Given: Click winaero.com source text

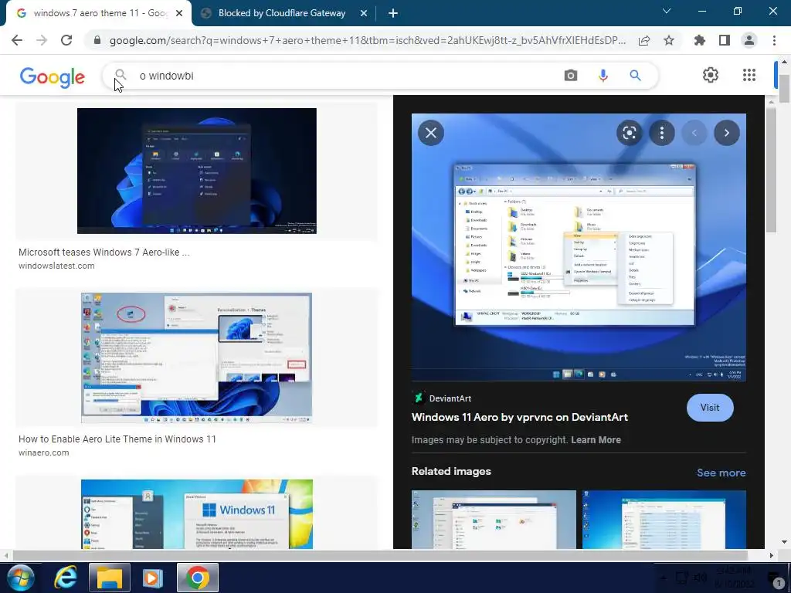Looking at the screenshot, I should tap(44, 452).
